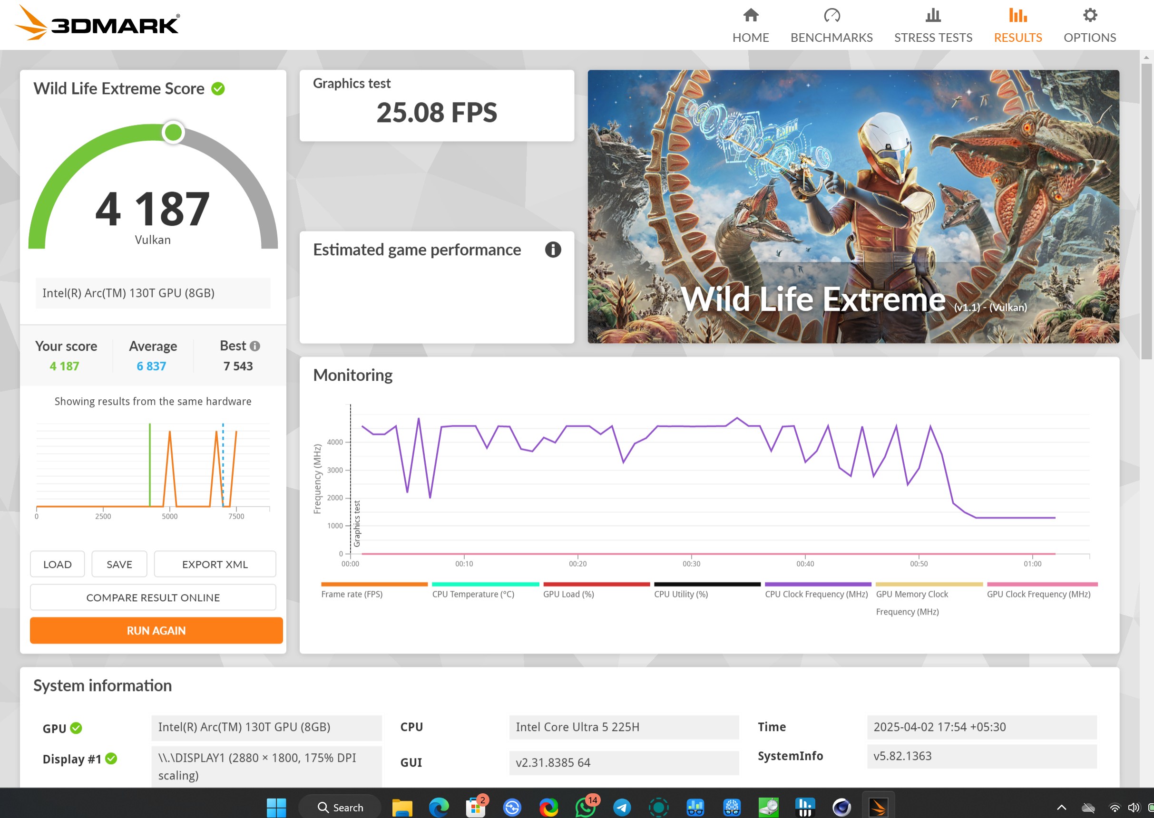Click the taskbar Search box
The height and width of the screenshot is (818, 1154).
click(x=340, y=808)
